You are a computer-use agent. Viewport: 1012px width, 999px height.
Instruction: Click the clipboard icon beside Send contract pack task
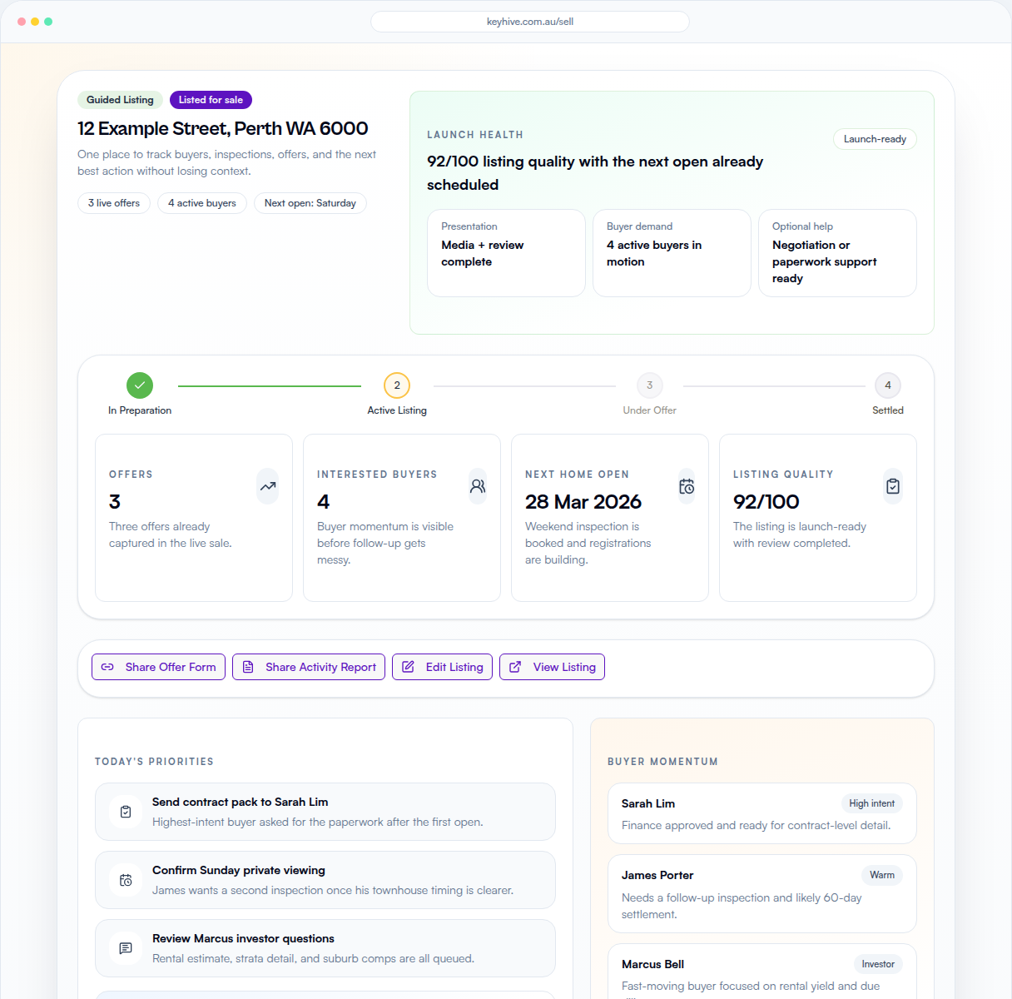[x=125, y=812]
